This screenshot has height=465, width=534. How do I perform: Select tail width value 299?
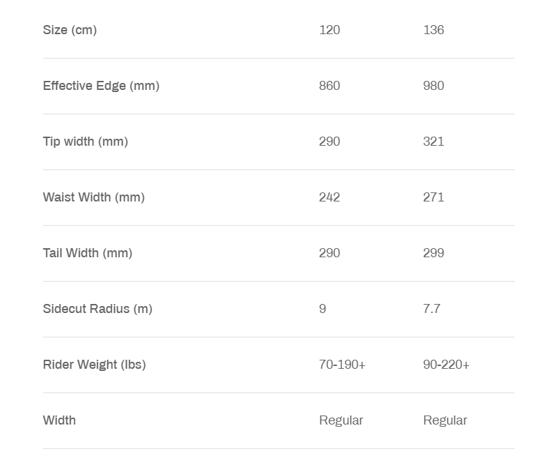(x=434, y=253)
